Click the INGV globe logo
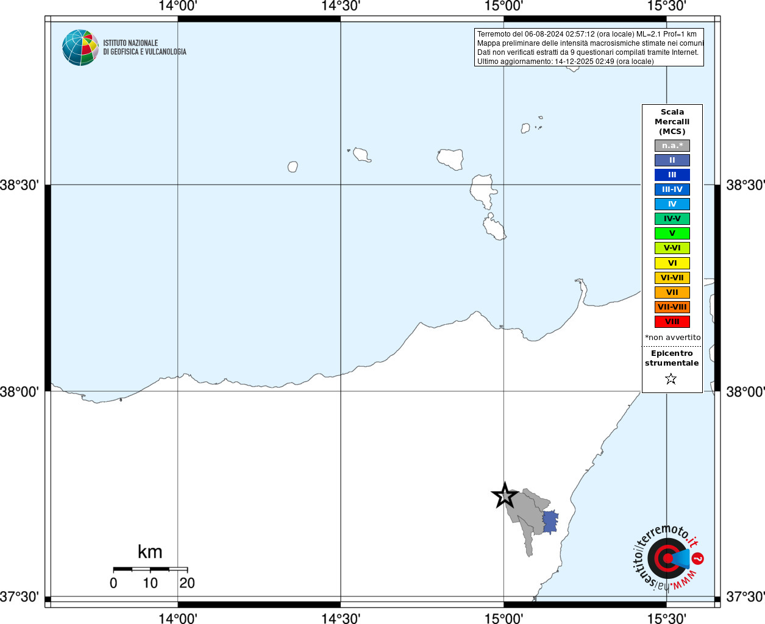 coord(80,48)
